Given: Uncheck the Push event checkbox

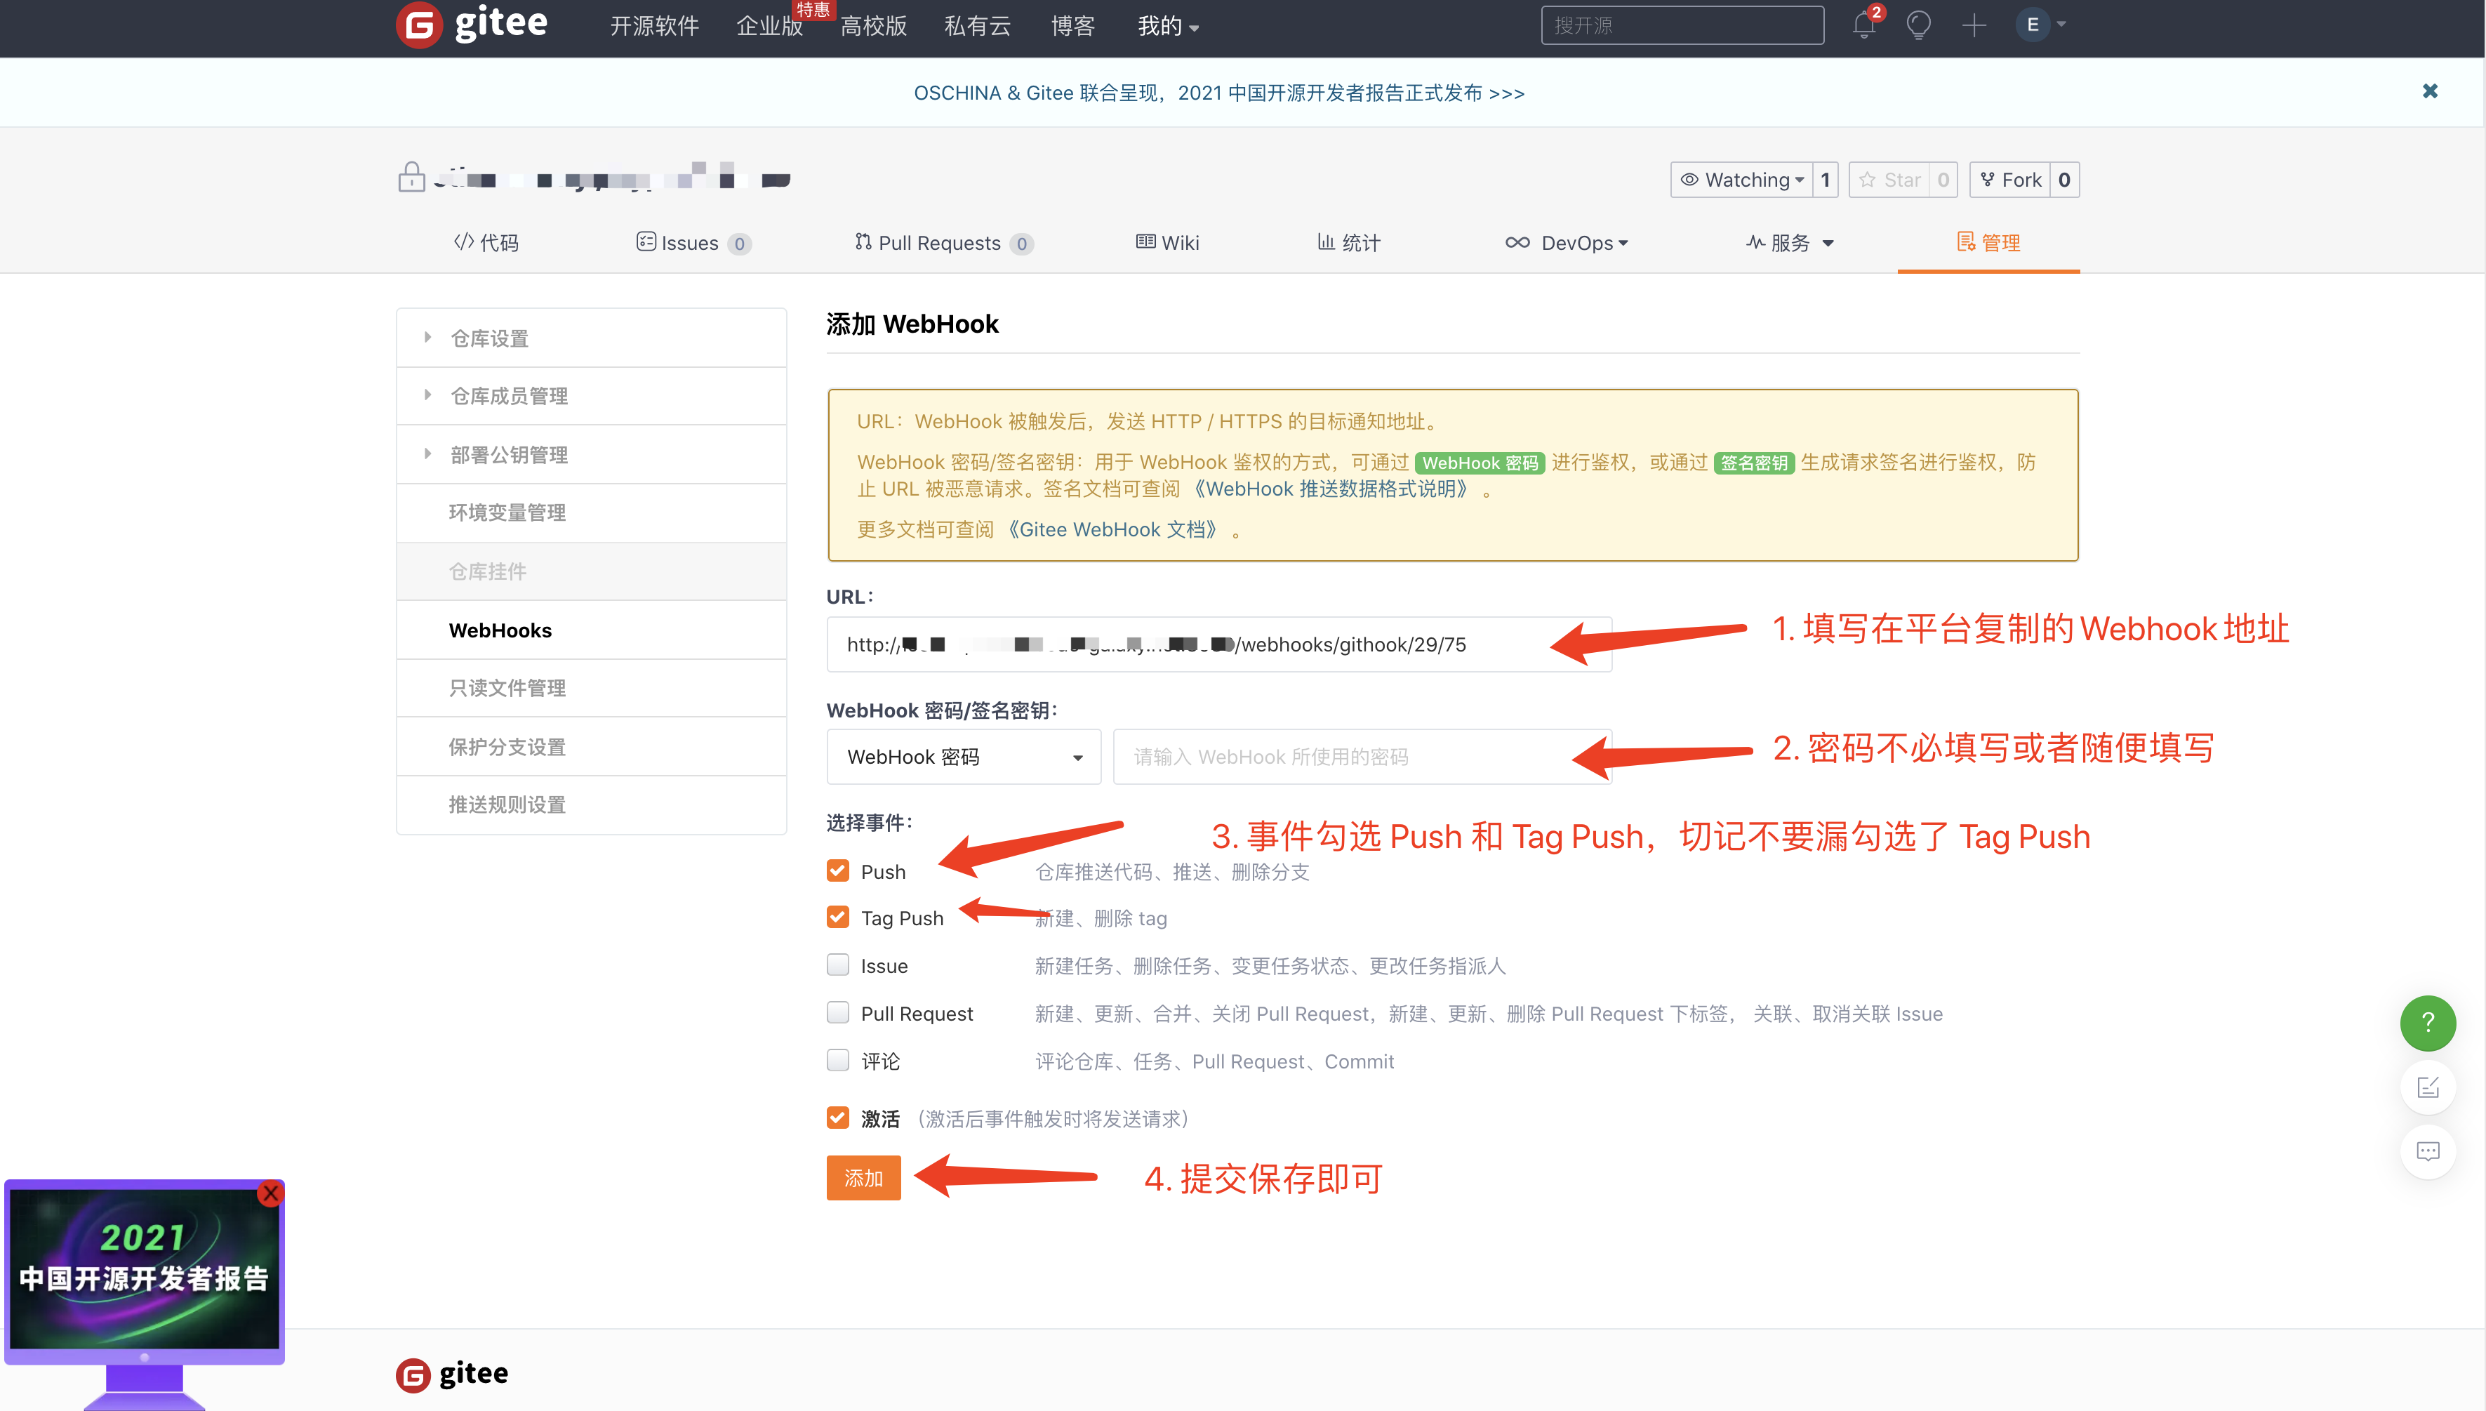Looking at the screenshot, I should (838, 871).
